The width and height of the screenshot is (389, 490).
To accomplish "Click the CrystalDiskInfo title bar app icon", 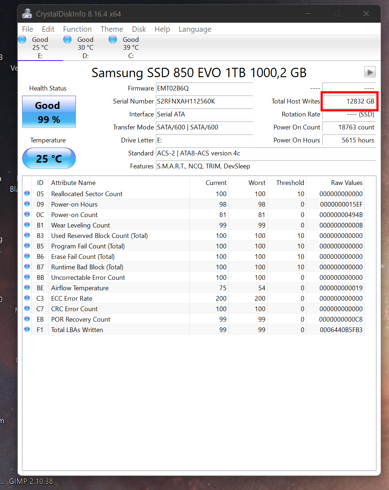I will (27, 14).
